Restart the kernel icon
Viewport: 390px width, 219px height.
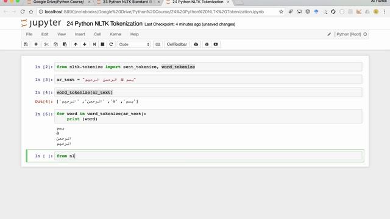click(x=111, y=44)
